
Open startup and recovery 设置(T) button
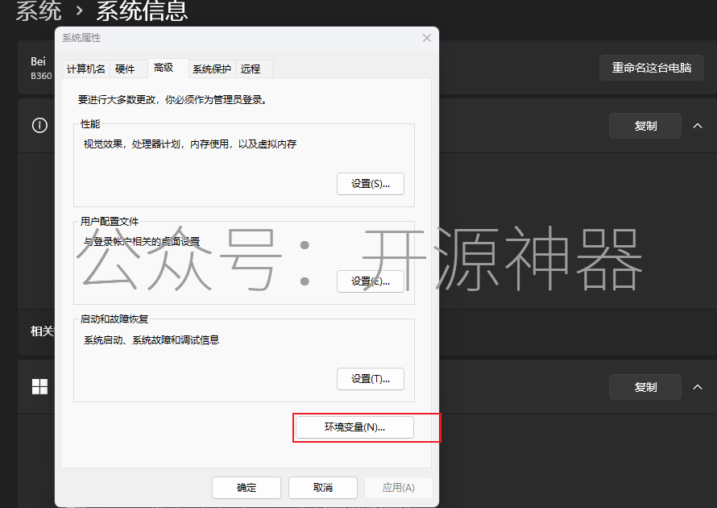tap(370, 379)
